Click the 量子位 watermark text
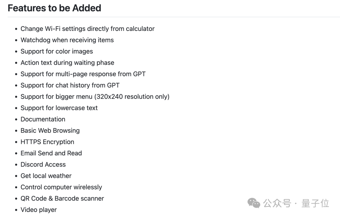Screen dimensions: 340x217 tap(315, 203)
